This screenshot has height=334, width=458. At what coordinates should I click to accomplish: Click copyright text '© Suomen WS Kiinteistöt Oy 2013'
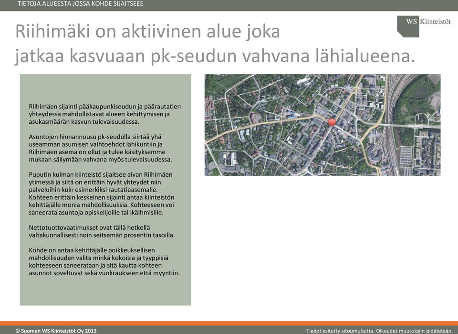coord(56,331)
